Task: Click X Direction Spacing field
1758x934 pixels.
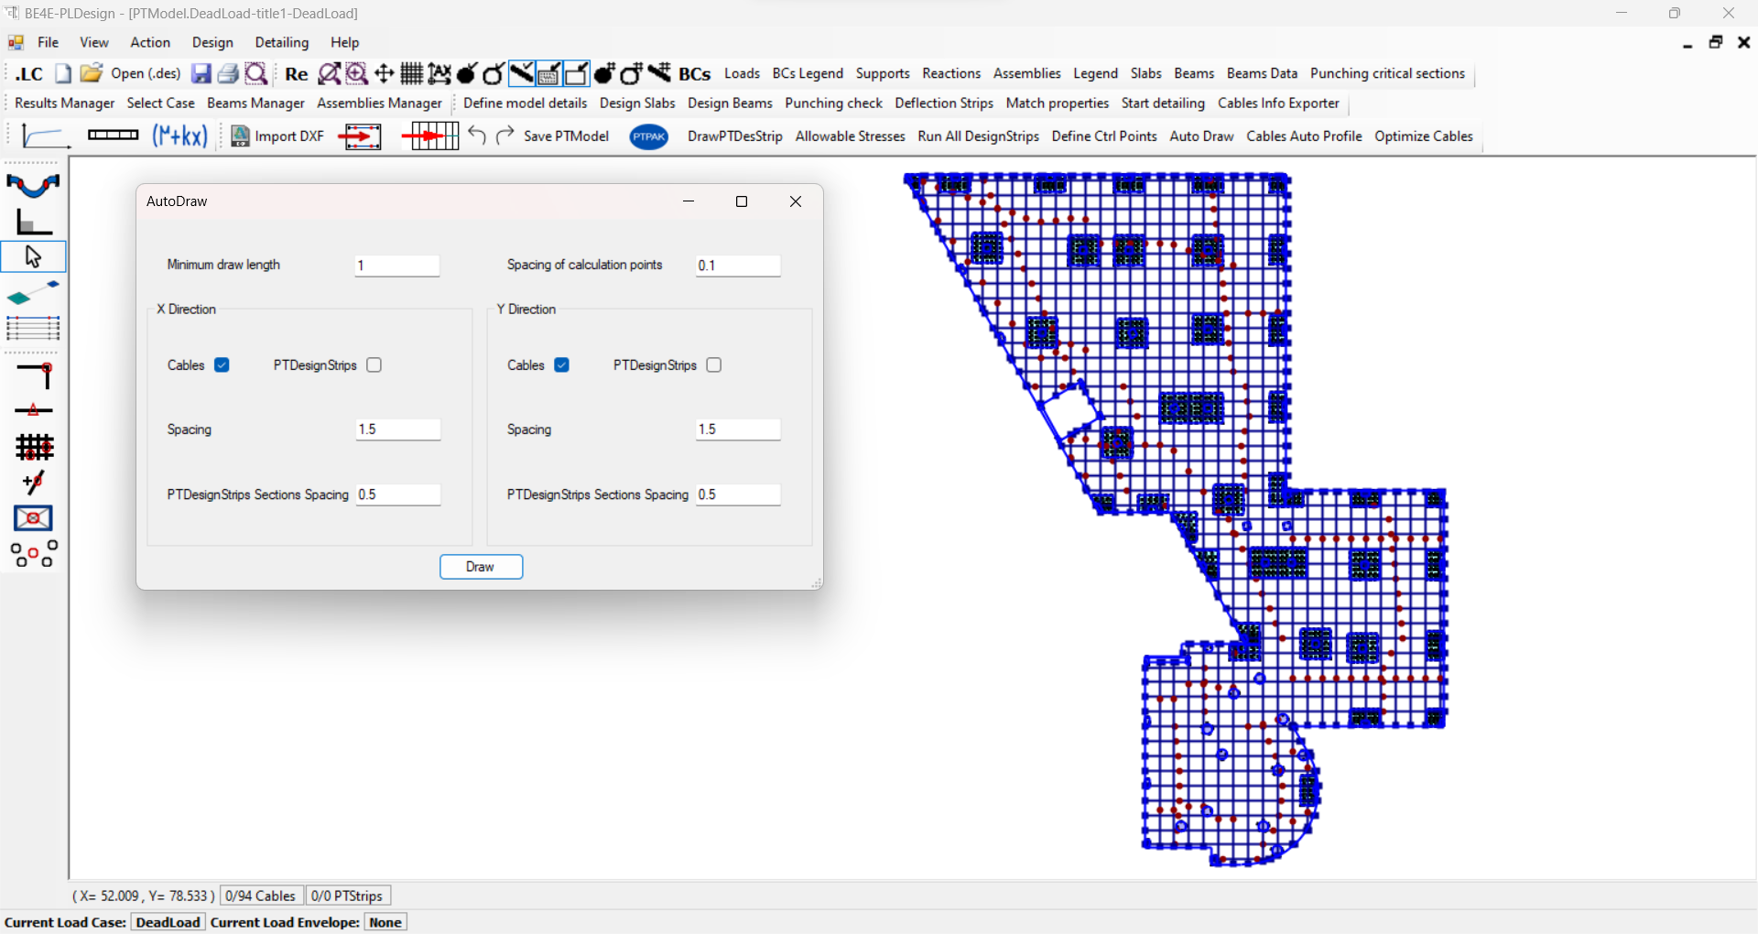Action: coord(398,429)
